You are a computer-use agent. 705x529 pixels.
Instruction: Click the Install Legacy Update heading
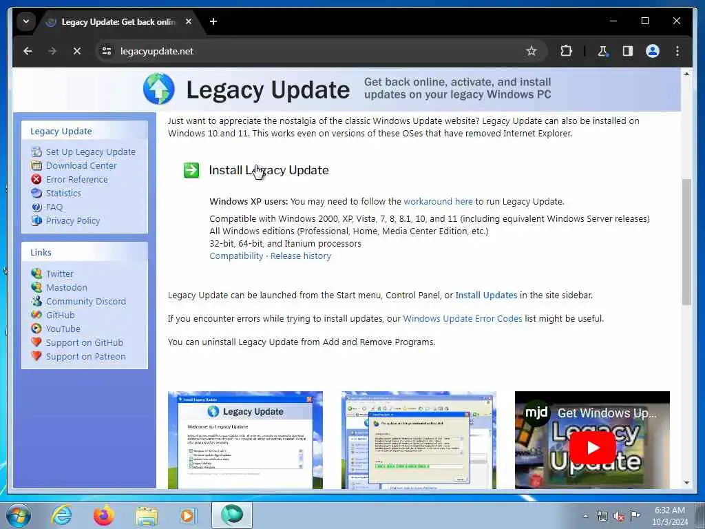pos(269,170)
